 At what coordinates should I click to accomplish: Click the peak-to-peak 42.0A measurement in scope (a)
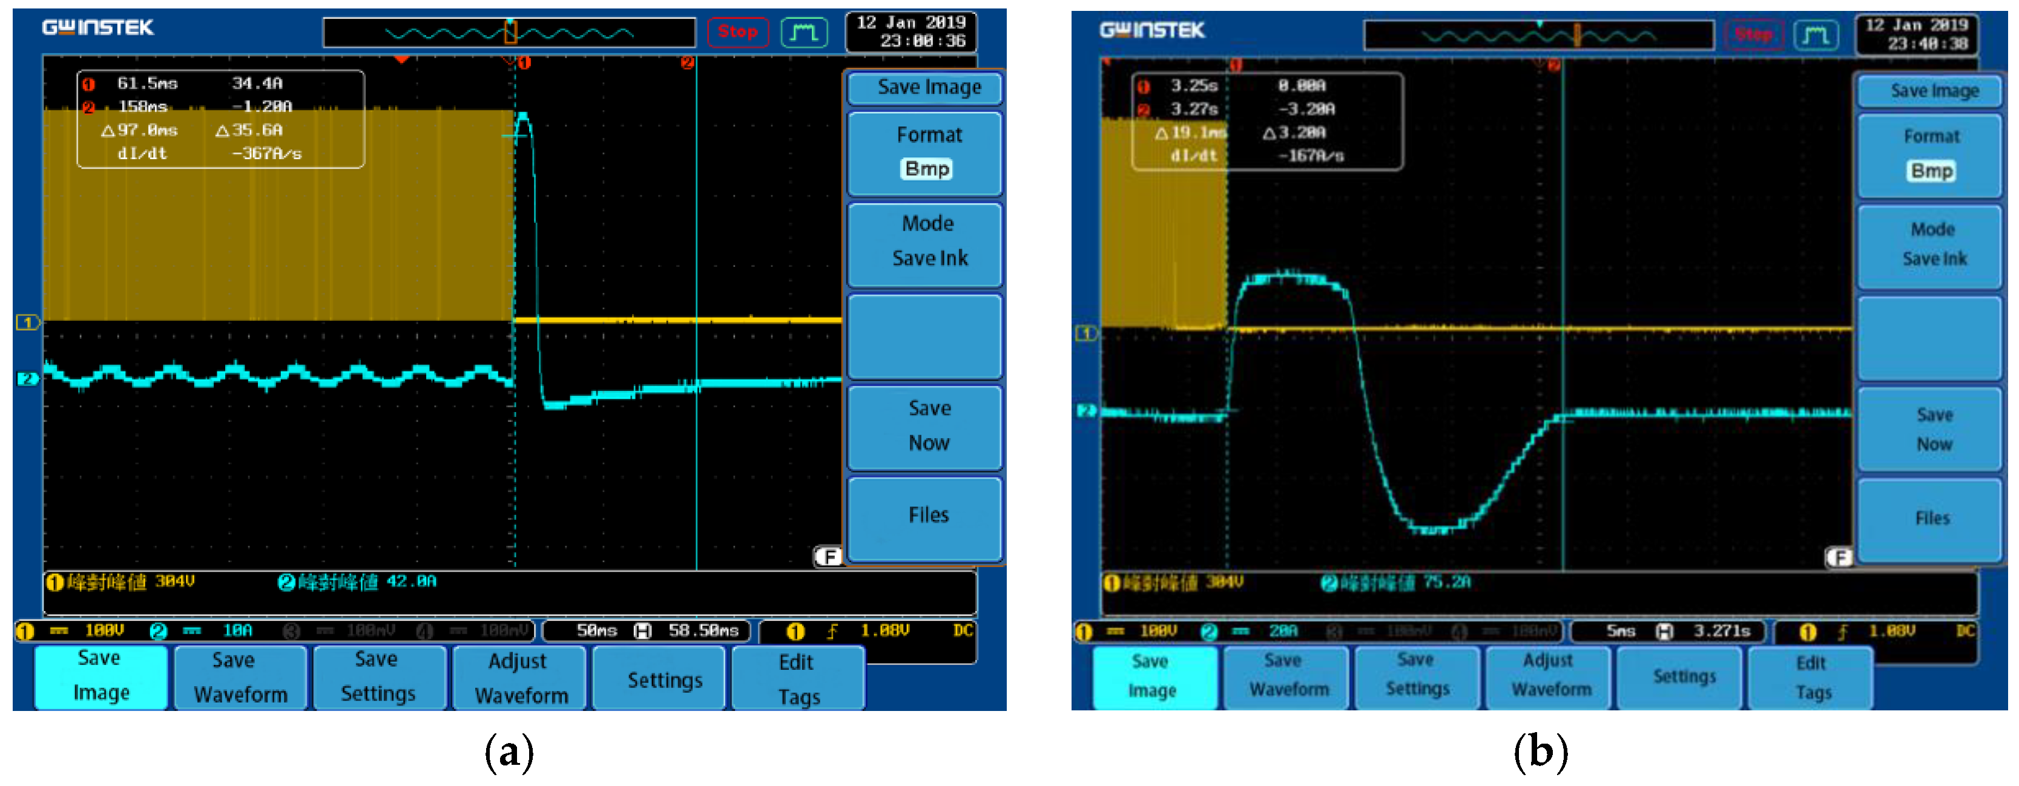pyautogui.click(x=357, y=582)
